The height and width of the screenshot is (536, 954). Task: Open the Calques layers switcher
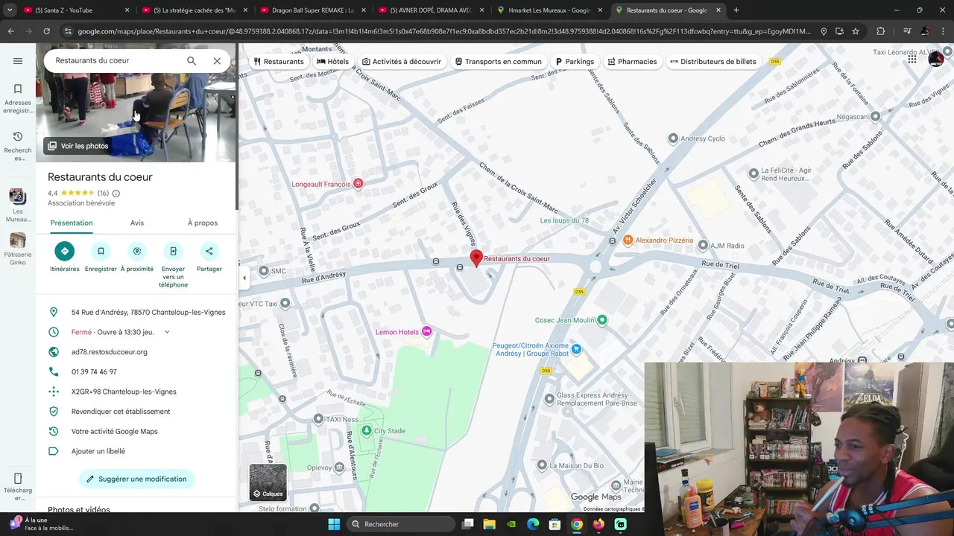click(x=268, y=482)
